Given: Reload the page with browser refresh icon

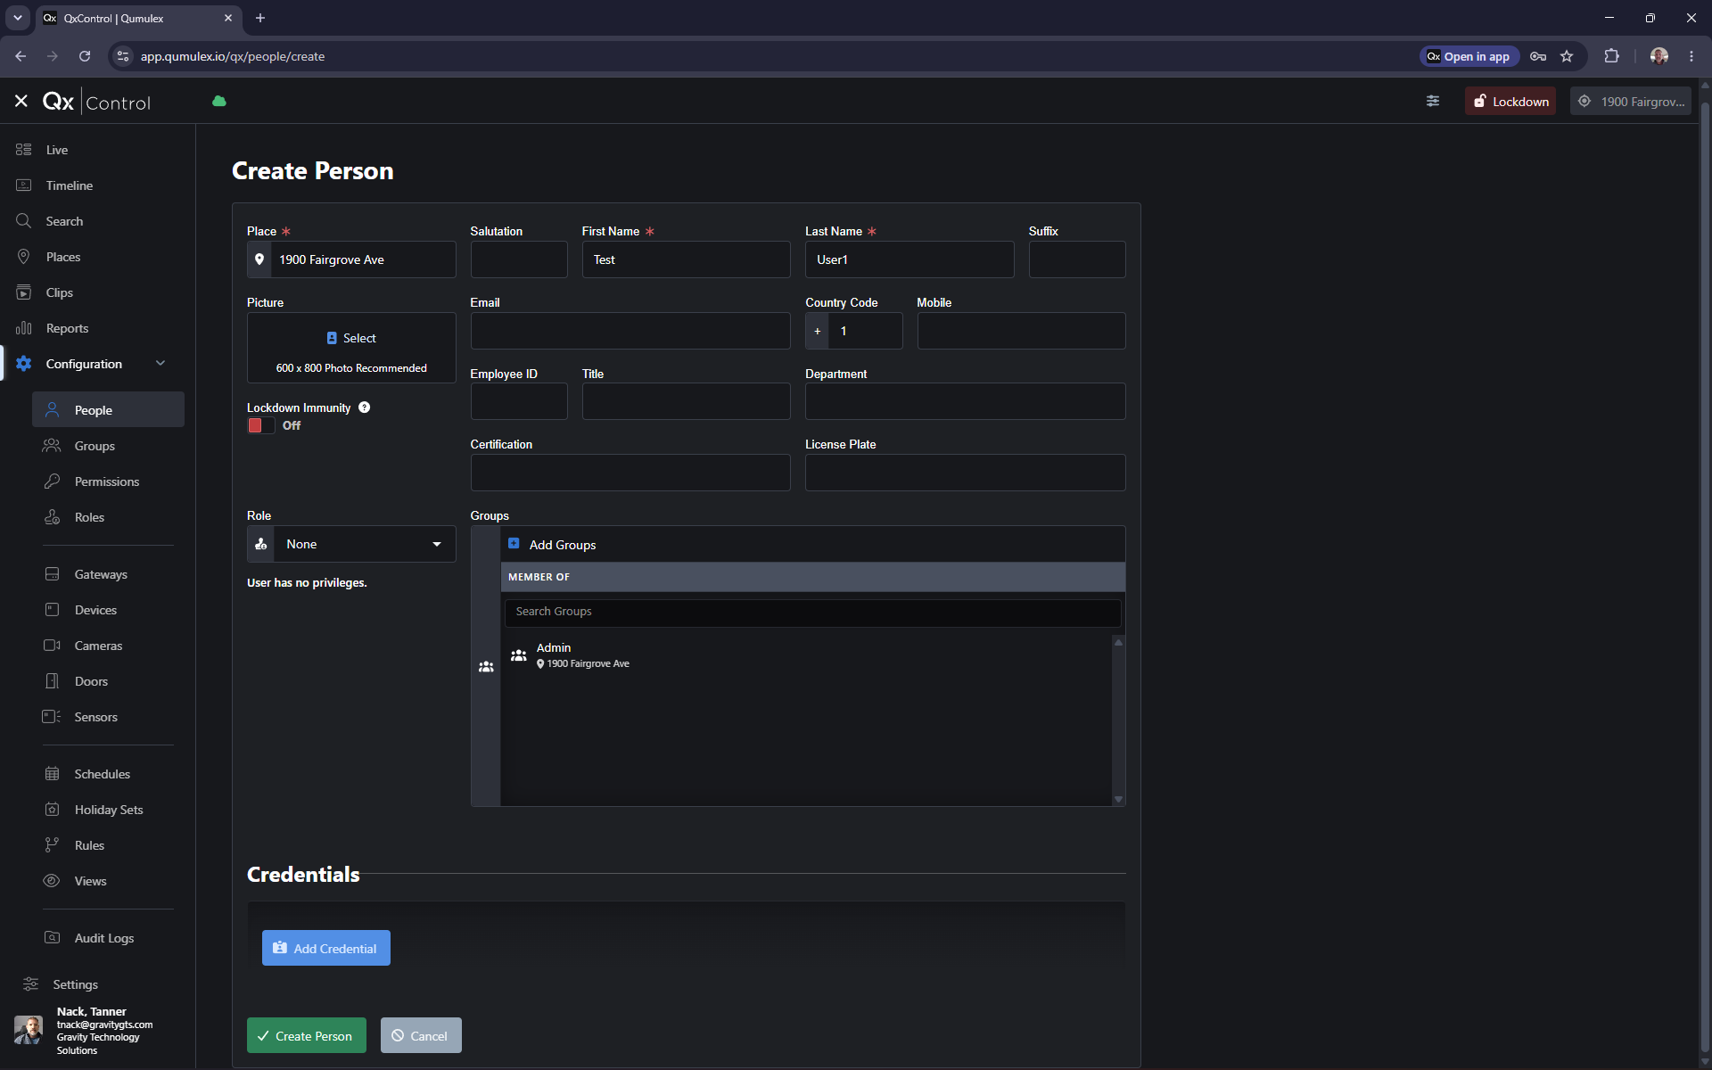Looking at the screenshot, I should (85, 56).
